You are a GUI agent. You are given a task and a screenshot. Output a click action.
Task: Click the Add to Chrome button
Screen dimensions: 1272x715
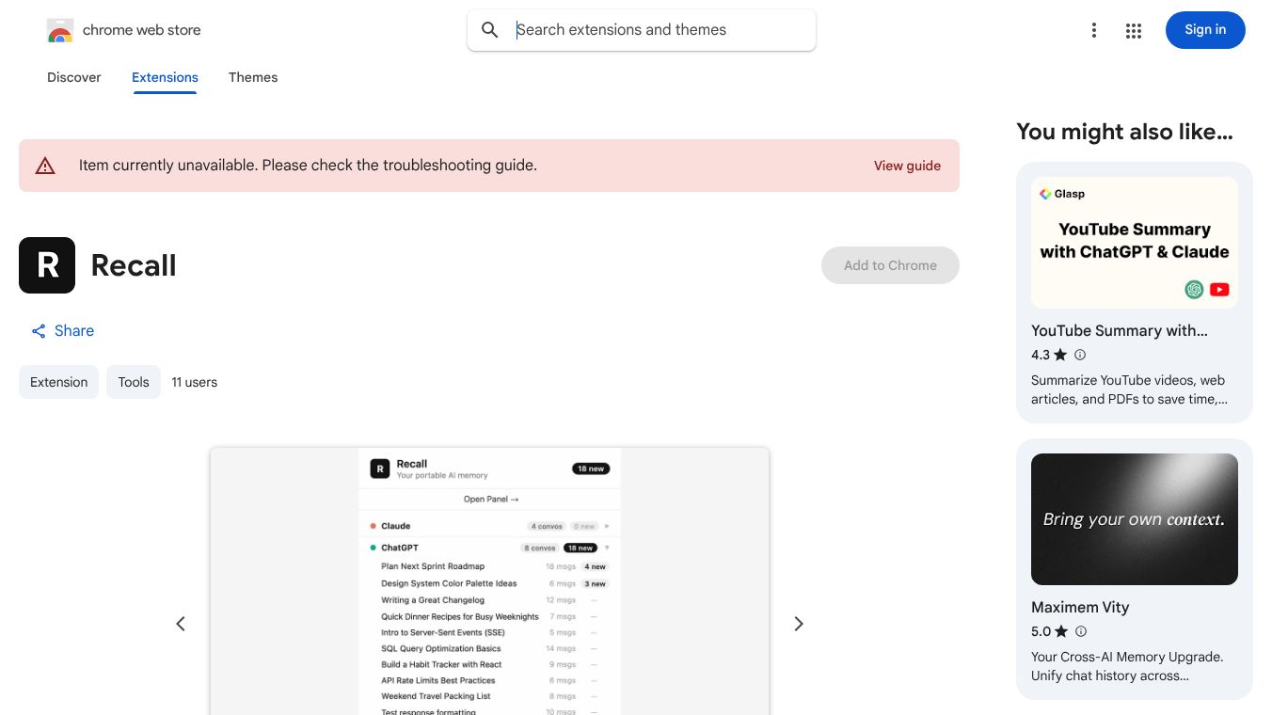point(890,265)
